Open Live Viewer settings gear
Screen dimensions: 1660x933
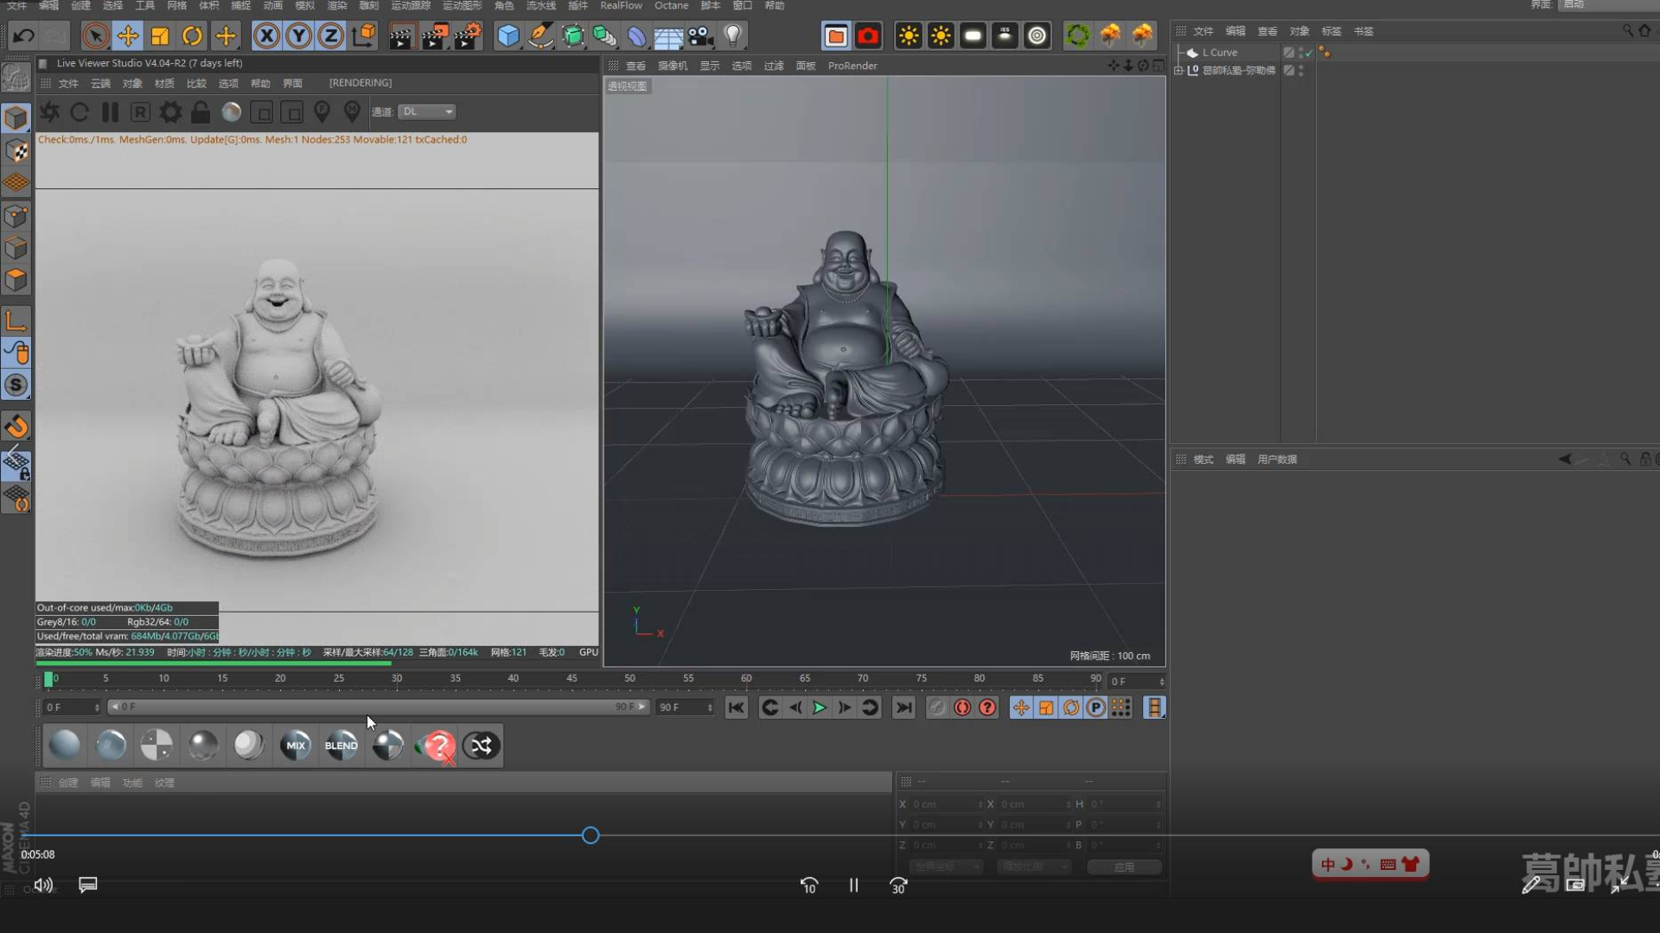[x=170, y=111]
